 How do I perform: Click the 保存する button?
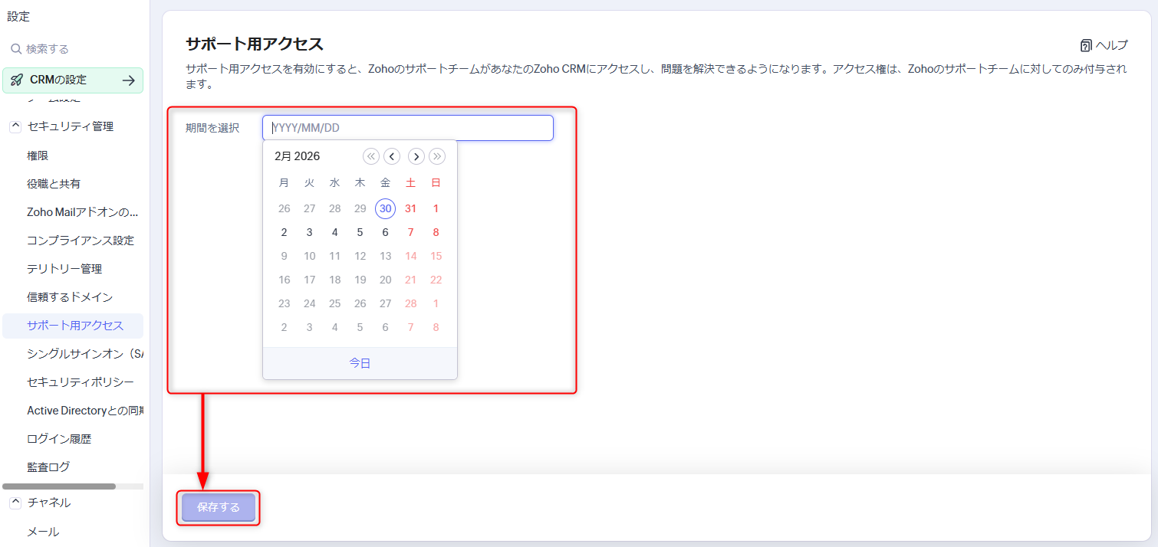tap(219, 507)
